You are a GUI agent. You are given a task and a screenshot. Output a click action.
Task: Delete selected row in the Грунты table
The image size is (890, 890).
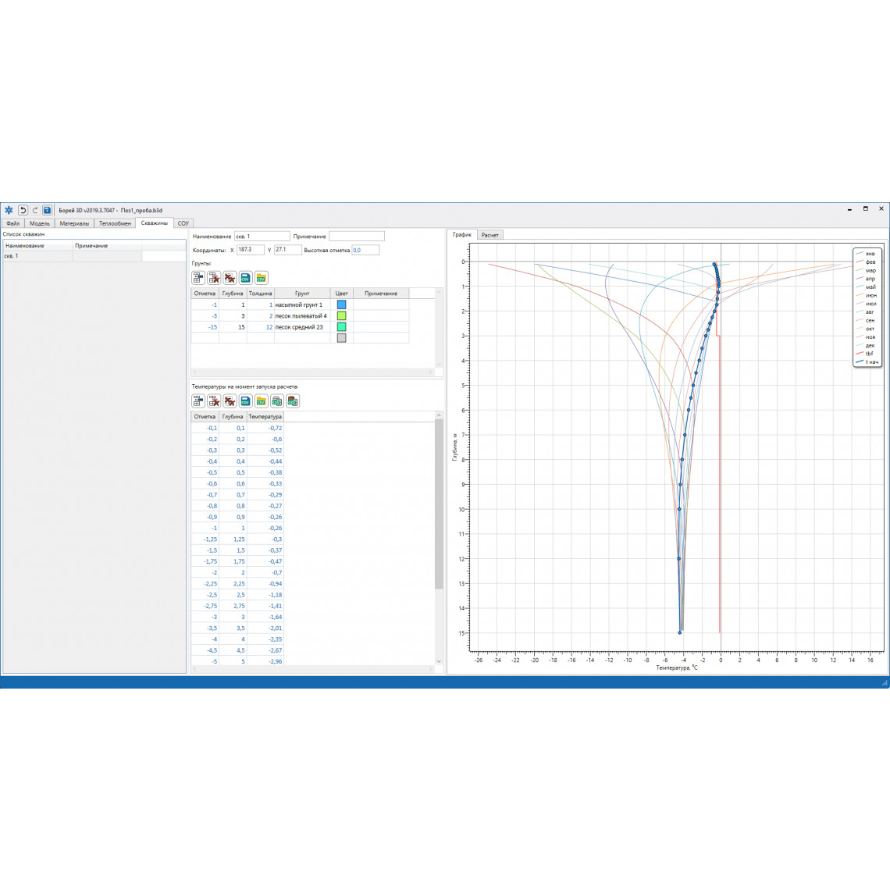[214, 278]
